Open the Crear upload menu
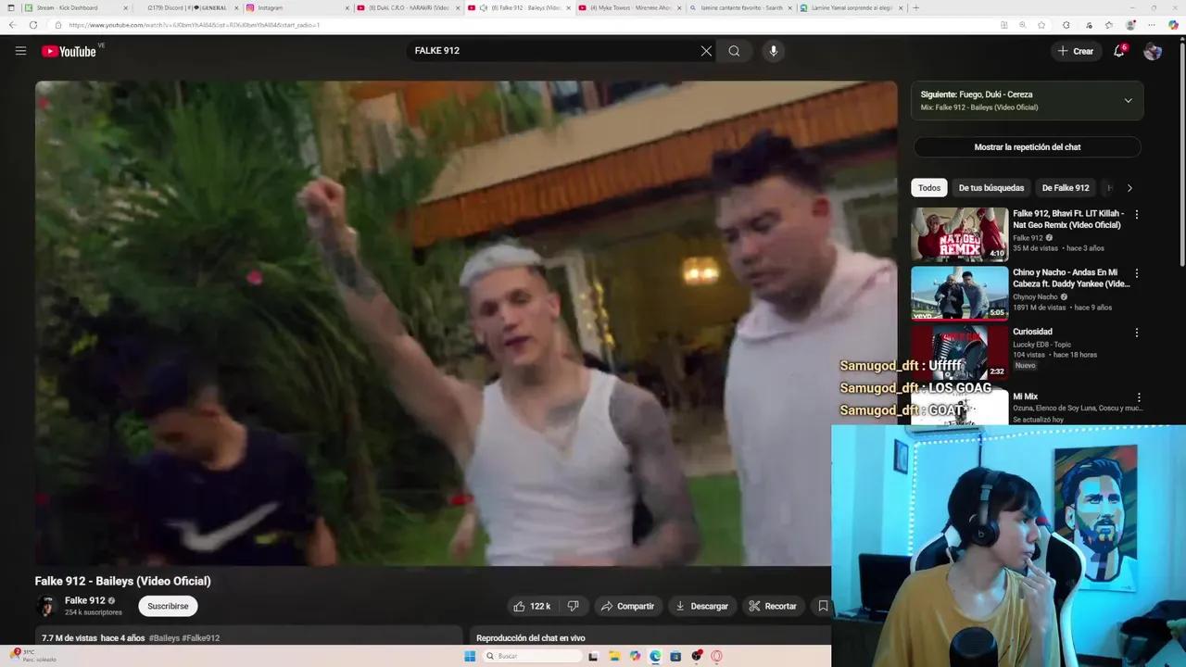This screenshot has width=1186, height=667. pyautogui.click(x=1076, y=51)
